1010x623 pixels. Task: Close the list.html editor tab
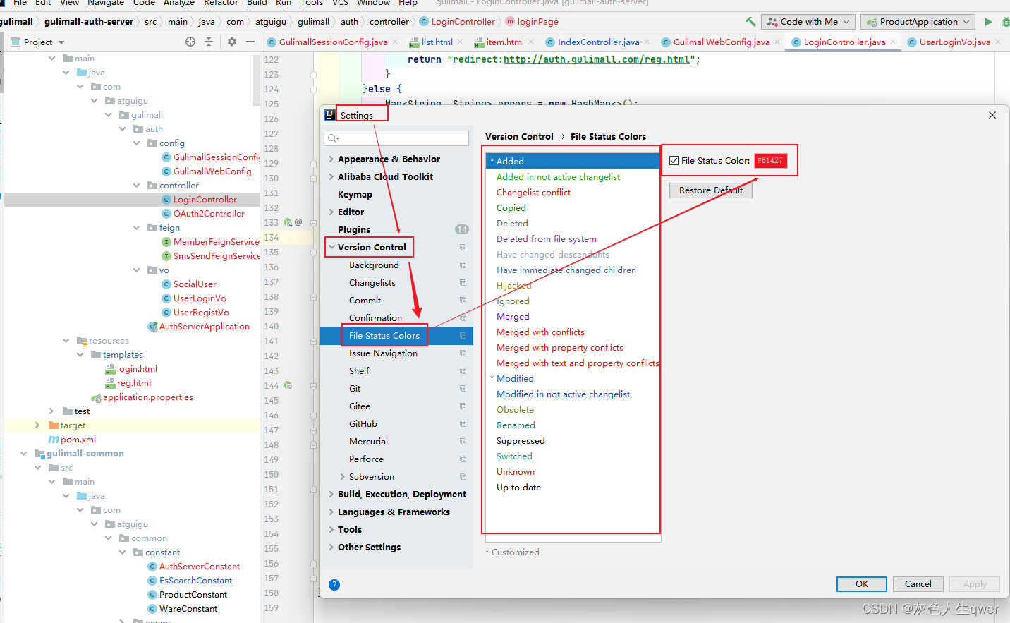[x=460, y=42]
